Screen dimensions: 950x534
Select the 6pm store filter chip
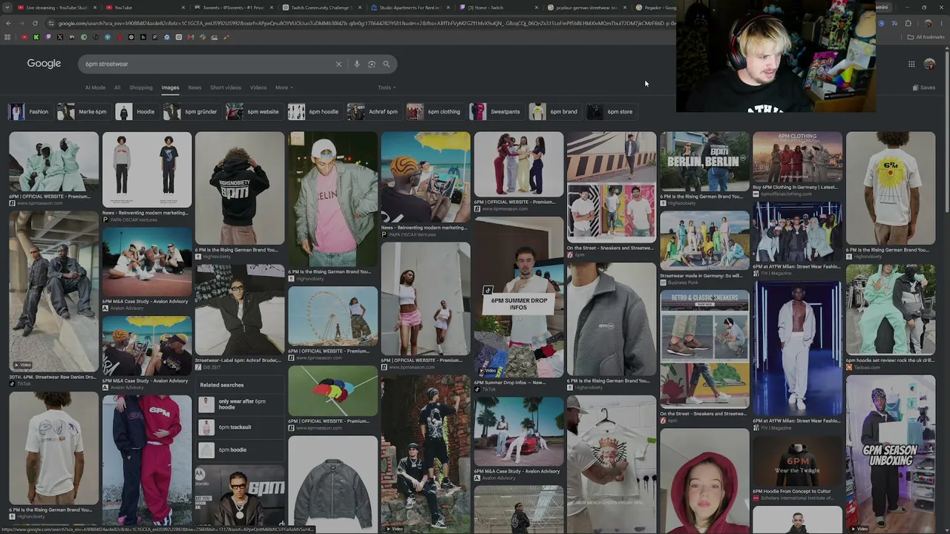611,112
